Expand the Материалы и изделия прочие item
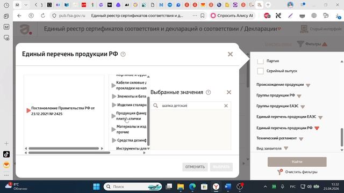Viewport: 344px width, 193px height. (113, 129)
